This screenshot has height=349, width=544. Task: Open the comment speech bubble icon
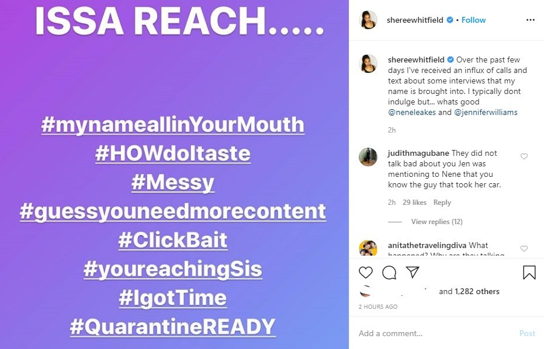[x=389, y=273]
